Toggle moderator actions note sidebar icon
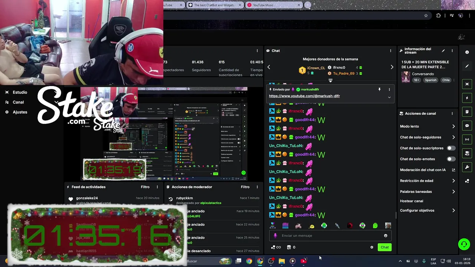The height and width of the screenshot is (267, 475). (x=467, y=112)
